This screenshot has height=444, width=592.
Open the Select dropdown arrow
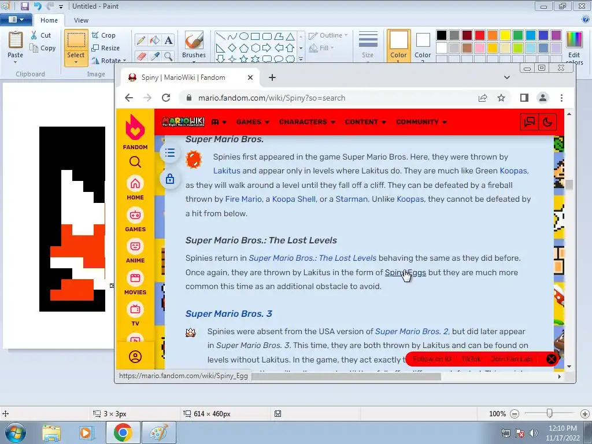tap(76, 62)
